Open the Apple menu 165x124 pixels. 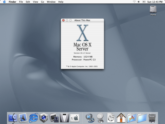coord(4,2)
